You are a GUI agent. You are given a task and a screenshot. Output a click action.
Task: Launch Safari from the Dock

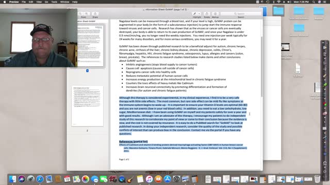40,179
